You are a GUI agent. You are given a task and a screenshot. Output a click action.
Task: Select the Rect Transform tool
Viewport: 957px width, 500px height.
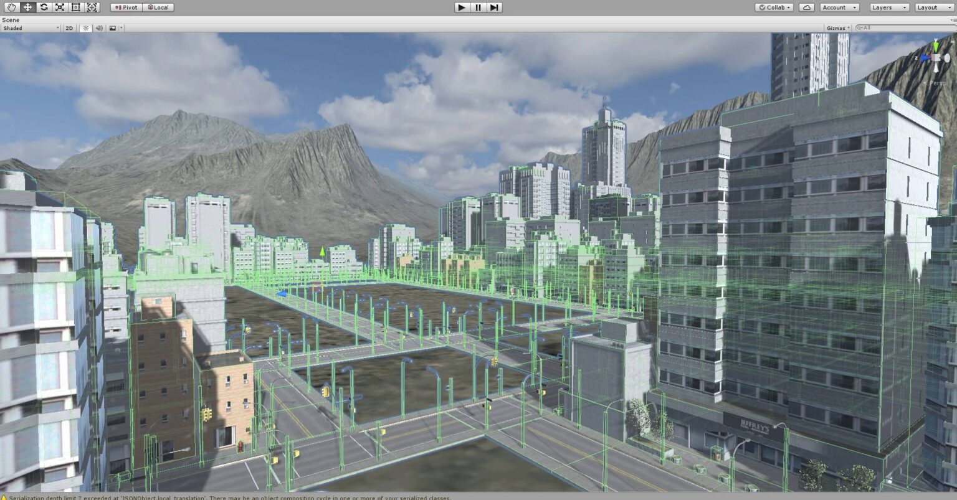pos(75,7)
